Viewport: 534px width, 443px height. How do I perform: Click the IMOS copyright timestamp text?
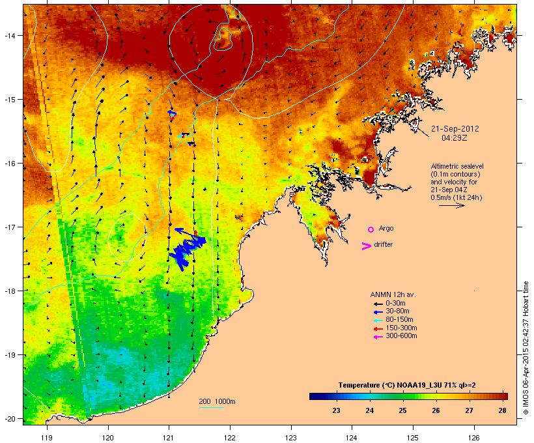click(x=526, y=349)
